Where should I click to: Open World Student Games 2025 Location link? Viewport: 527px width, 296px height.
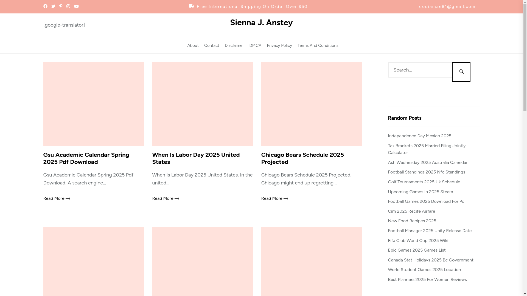click(424, 270)
